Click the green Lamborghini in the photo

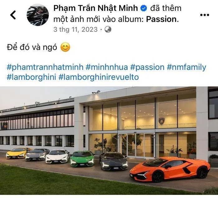click(x=82, y=158)
